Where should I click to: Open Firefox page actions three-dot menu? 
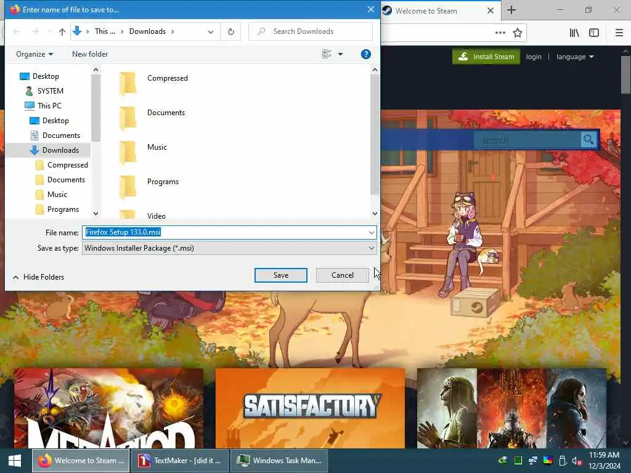tap(500, 33)
